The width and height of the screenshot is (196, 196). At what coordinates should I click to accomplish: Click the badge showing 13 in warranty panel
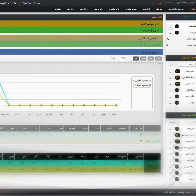point(177,78)
